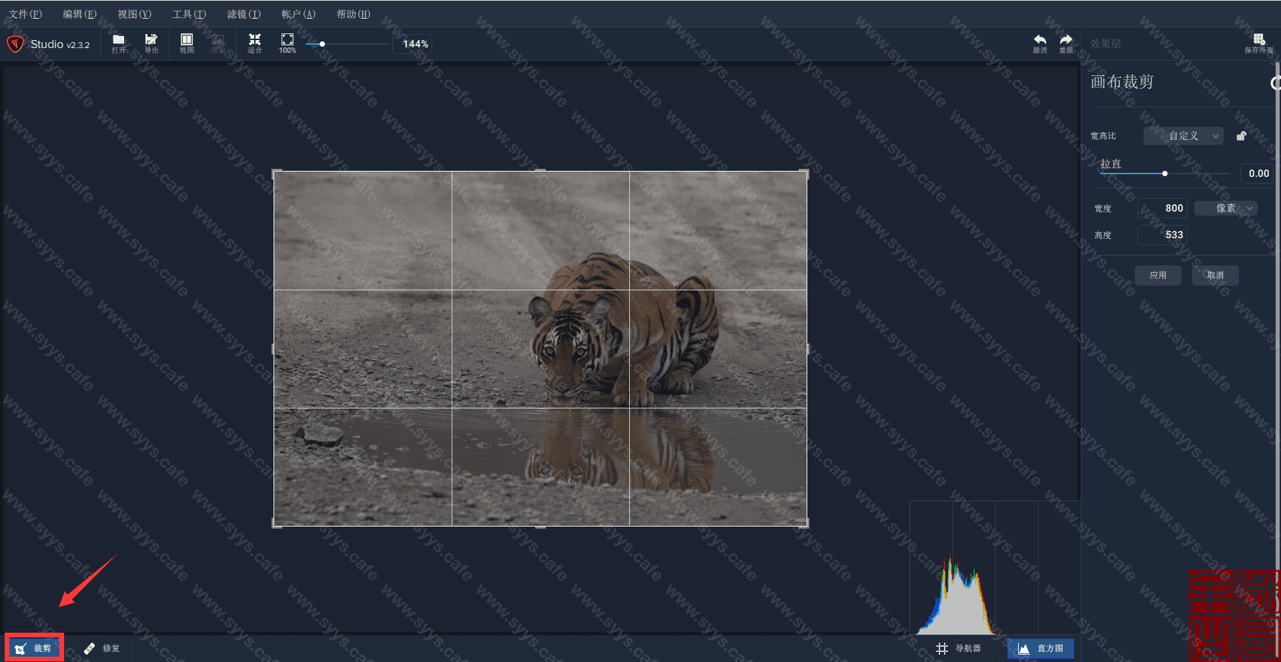Screen dimensions: 1281x662
Task: Open the 像素 unit dropdown
Action: coord(1226,208)
